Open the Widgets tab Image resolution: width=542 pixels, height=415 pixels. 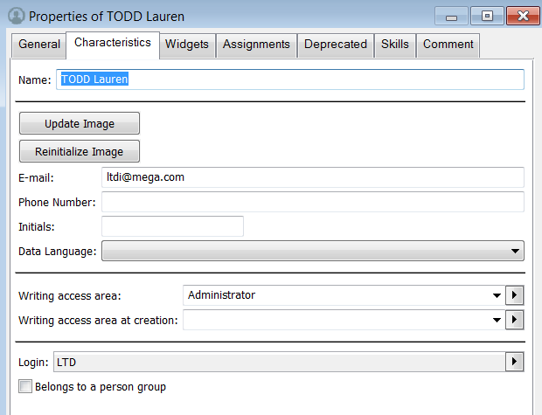tap(186, 45)
